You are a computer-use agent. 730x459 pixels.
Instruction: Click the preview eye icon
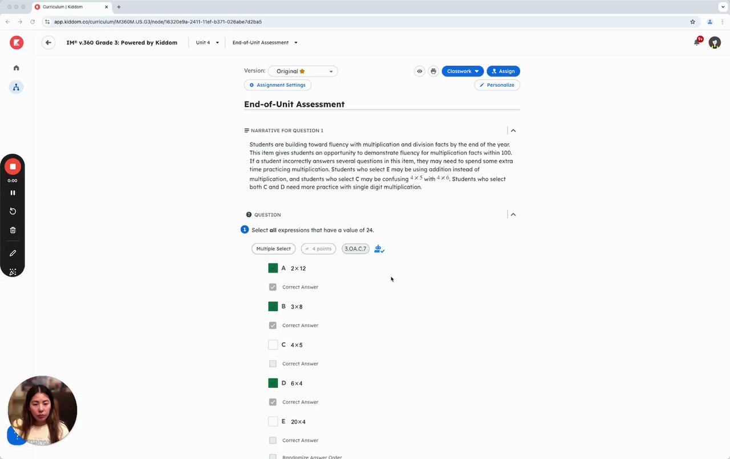point(420,71)
